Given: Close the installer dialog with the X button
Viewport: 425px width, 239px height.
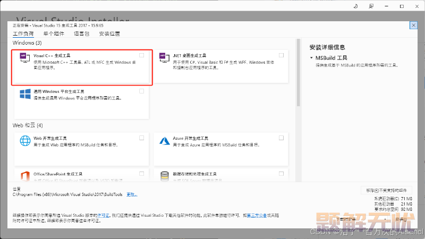Looking at the screenshot, I should pyautogui.click(x=413, y=25).
